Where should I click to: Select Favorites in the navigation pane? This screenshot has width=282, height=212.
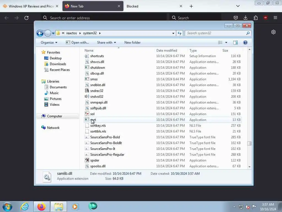point(53,52)
